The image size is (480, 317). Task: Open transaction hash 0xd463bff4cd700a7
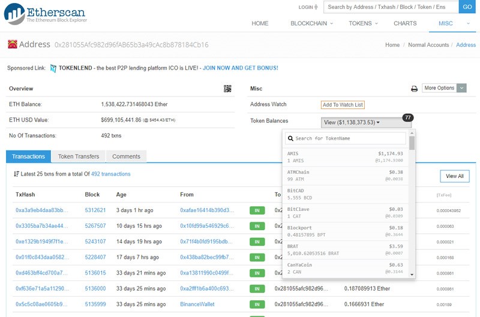[42, 273]
